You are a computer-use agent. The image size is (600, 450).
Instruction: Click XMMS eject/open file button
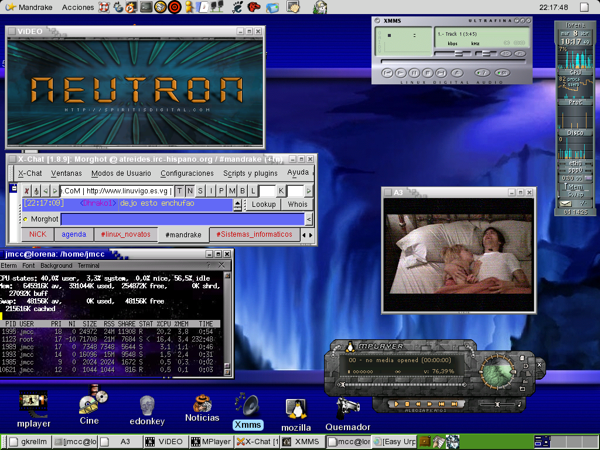457,73
